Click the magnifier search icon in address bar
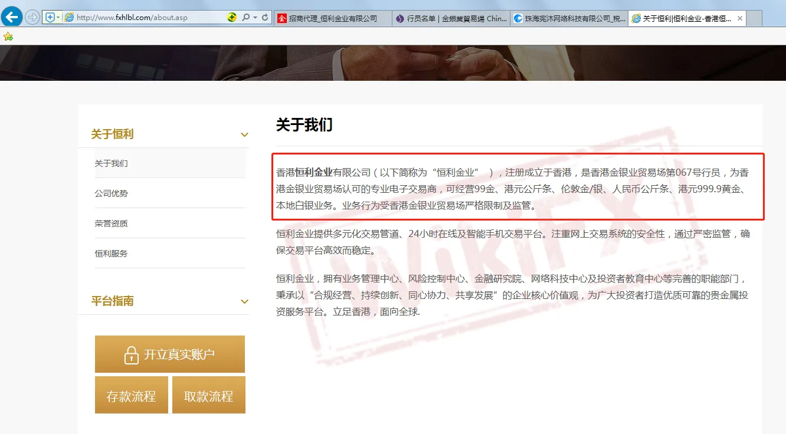This screenshot has height=434, width=786. coord(245,18)
